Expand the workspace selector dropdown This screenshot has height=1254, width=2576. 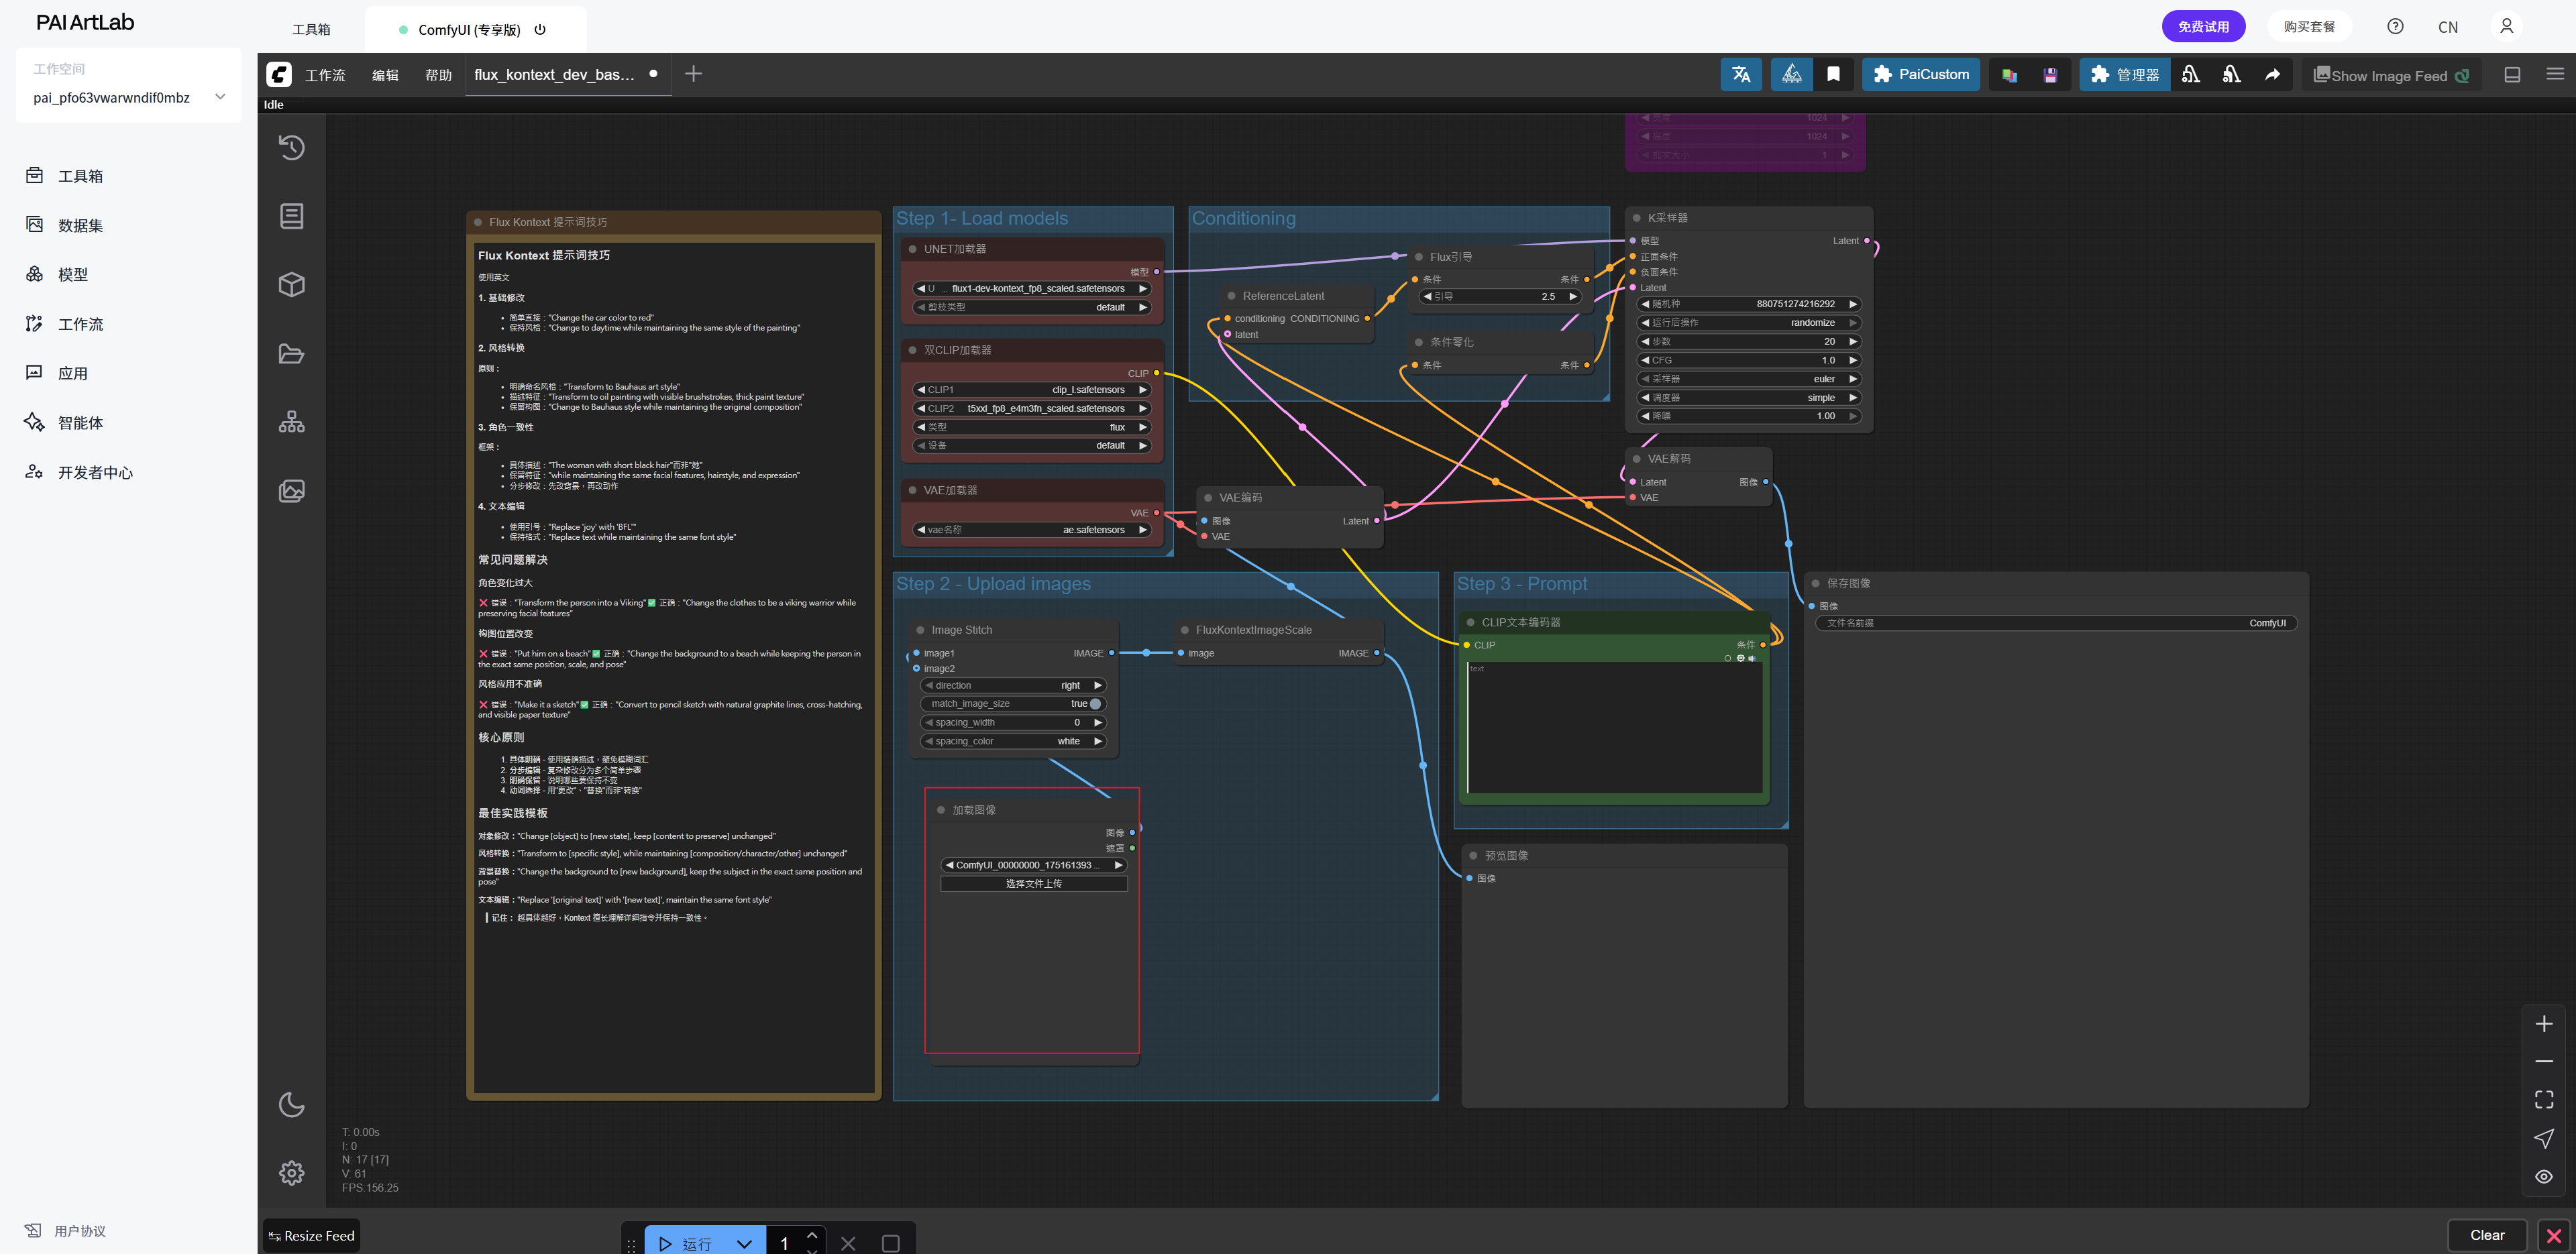pos(220,97)
